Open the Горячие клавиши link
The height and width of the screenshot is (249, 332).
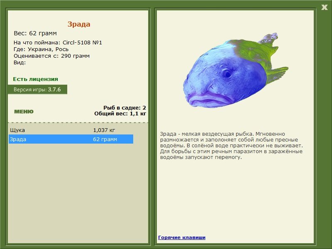click(182, 237)
